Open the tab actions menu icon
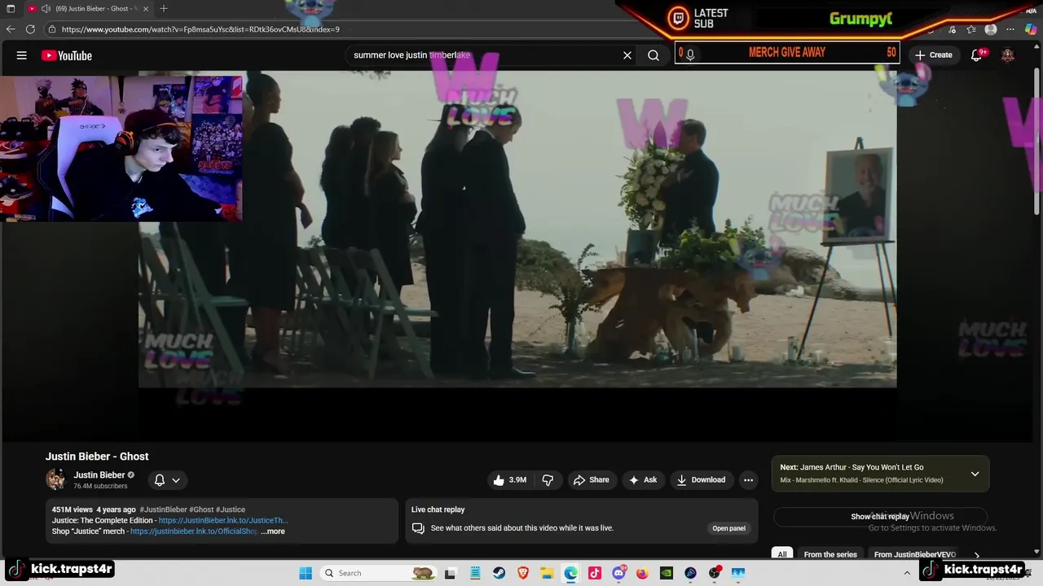 [x=11, y=8]
